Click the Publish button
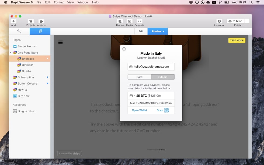Image resolution: width=264 pixels, height=165 pixels. point(236,21)
